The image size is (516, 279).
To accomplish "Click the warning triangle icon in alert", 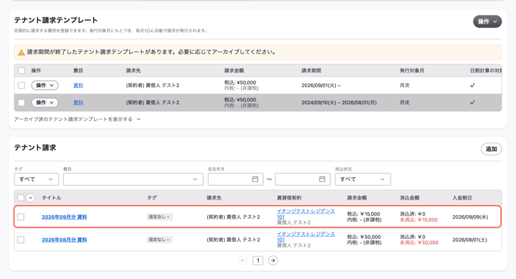I will (x=22, y=52).
